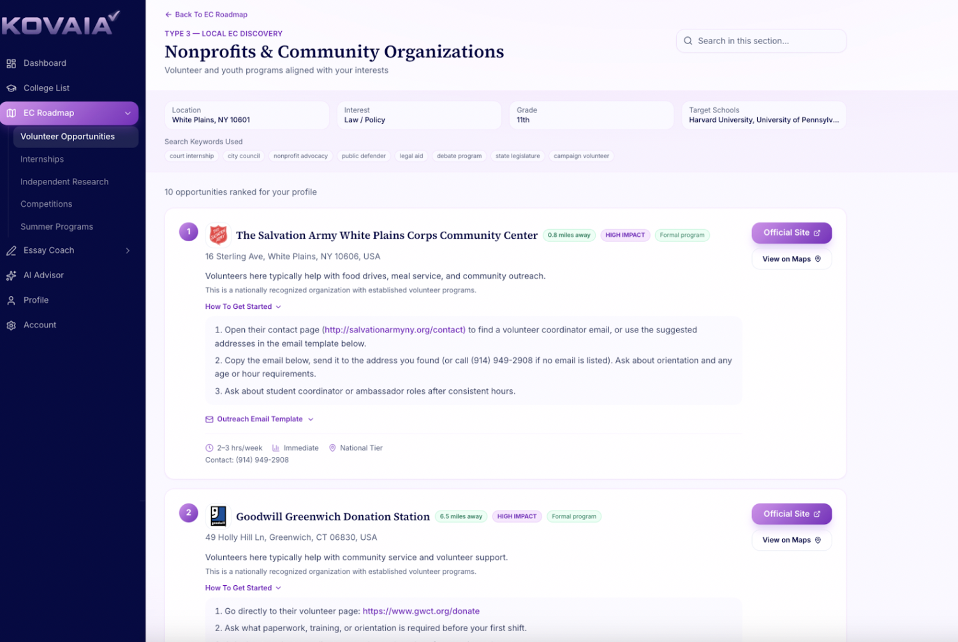Click Salvation Army HIGH IMPACT badge
This screenshot has width=958, height=642.
click(625, 235)
